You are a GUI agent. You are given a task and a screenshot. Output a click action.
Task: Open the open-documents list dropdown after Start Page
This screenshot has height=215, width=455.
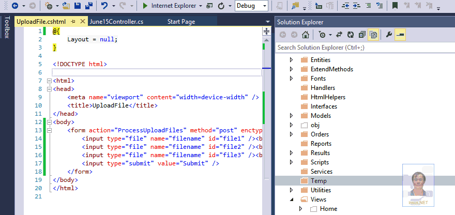click(267, 22)
